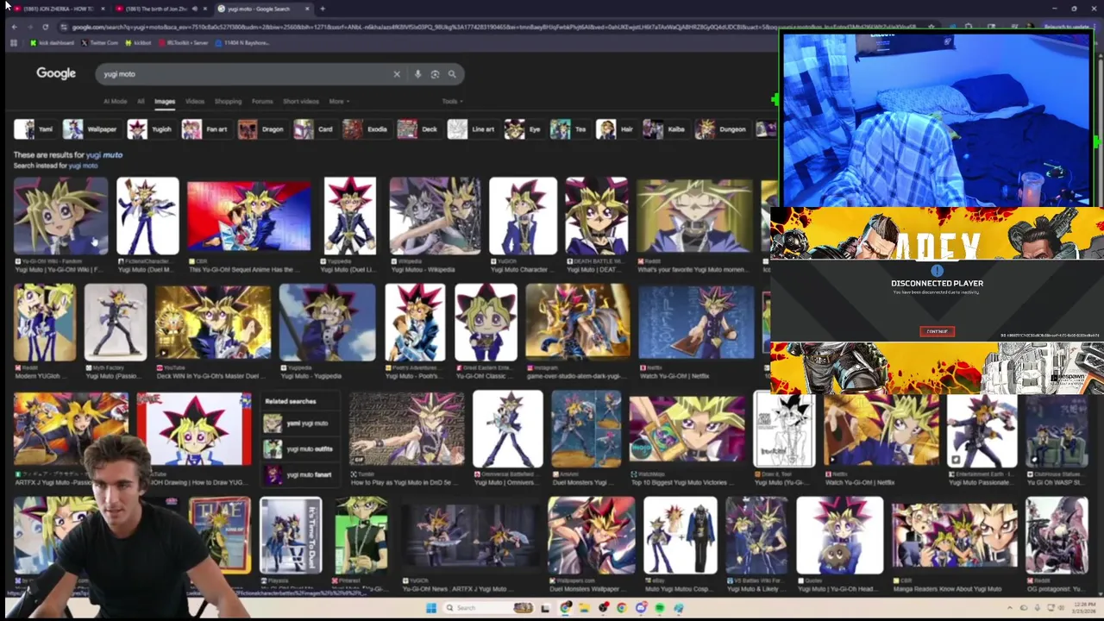Open the Twitter Com bookmark

[99, 42]
